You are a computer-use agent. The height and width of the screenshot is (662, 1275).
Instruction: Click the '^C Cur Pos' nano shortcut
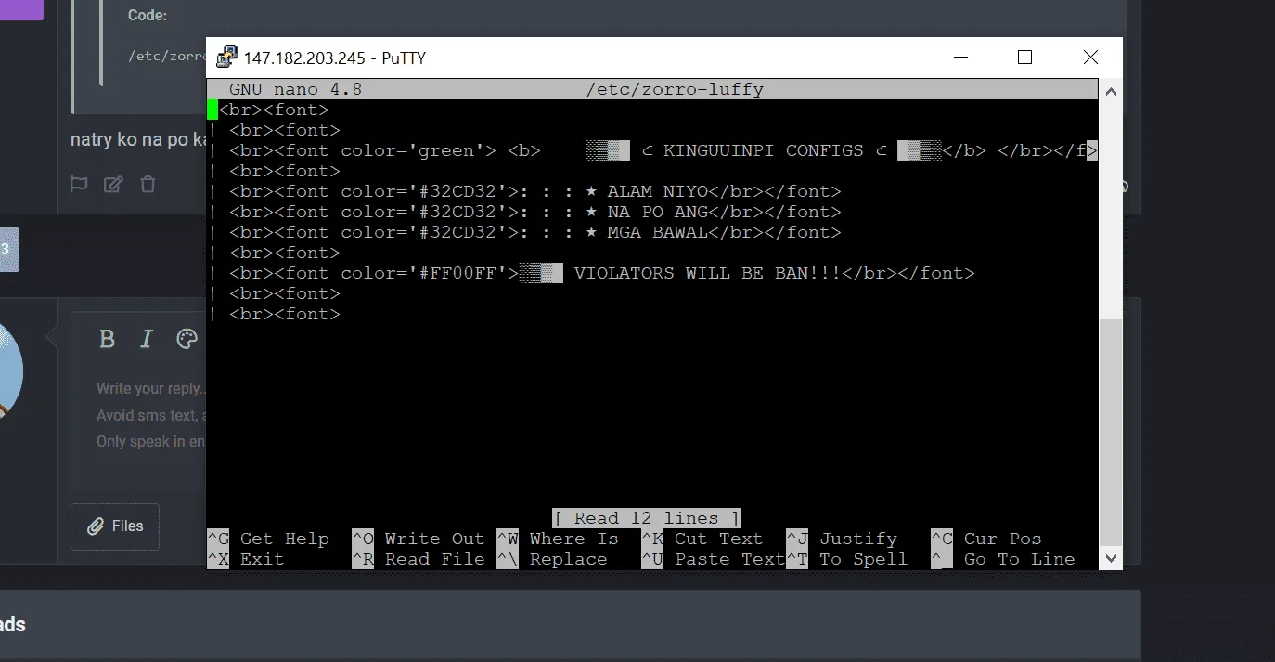[986, 539]
